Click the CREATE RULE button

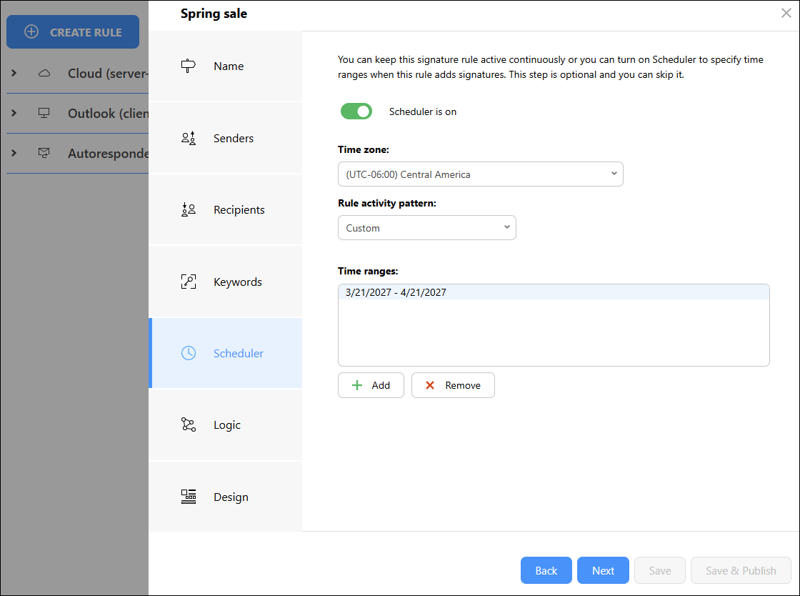point(72,31)
